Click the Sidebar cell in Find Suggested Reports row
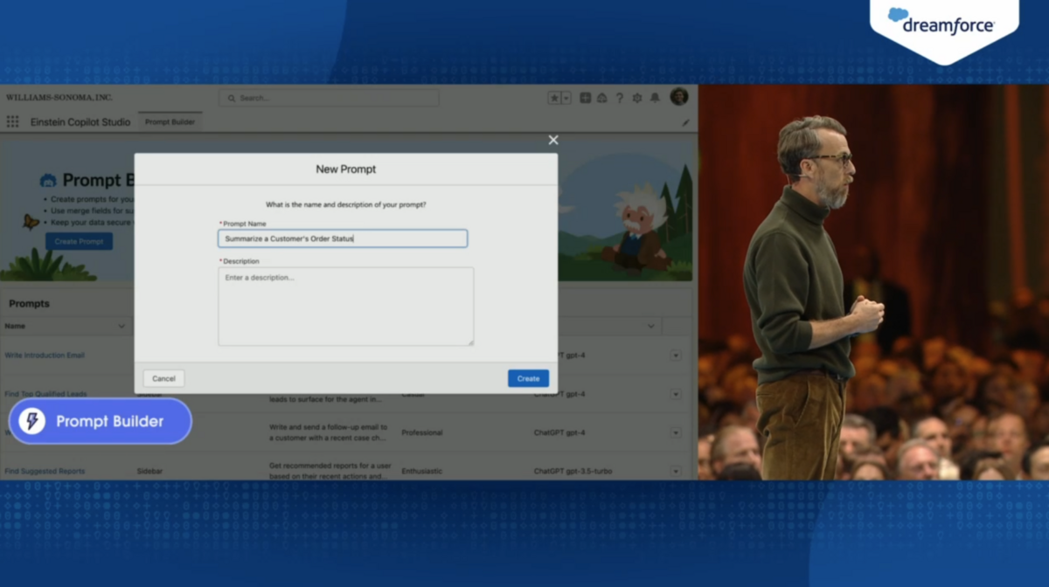This screenshot has width=1049, height=587. (150, 471)
